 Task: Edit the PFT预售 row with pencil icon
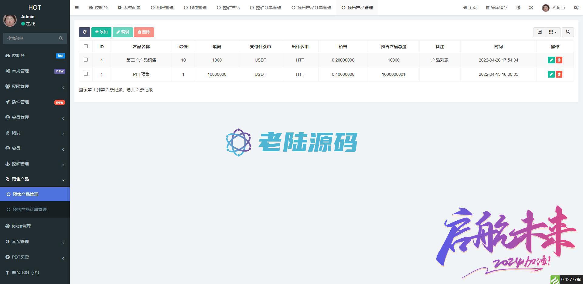coord(551,74)
